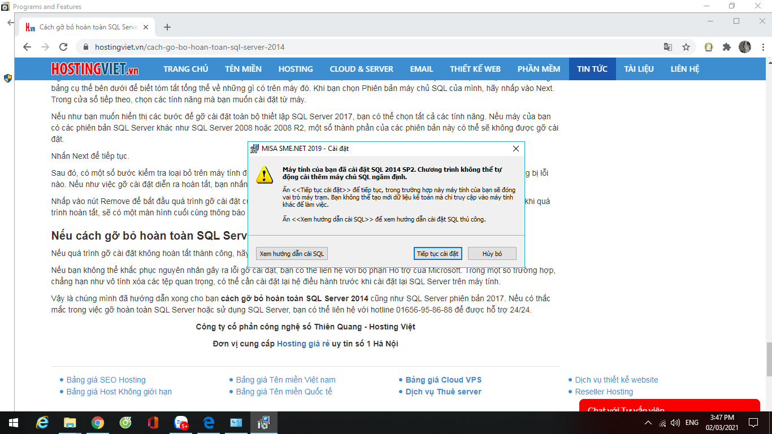Click the scrollbar up arrow

pos(768,62)
